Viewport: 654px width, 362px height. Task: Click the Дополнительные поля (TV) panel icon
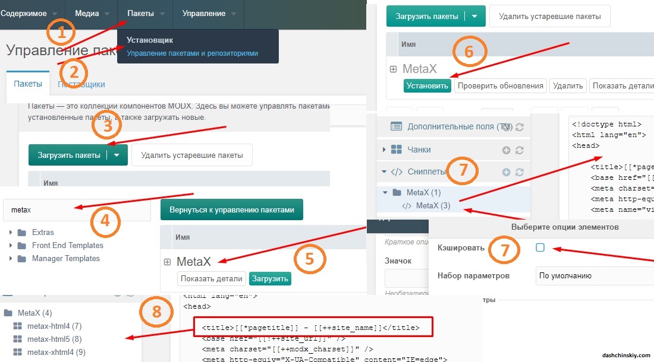click(x=396, y=126)
